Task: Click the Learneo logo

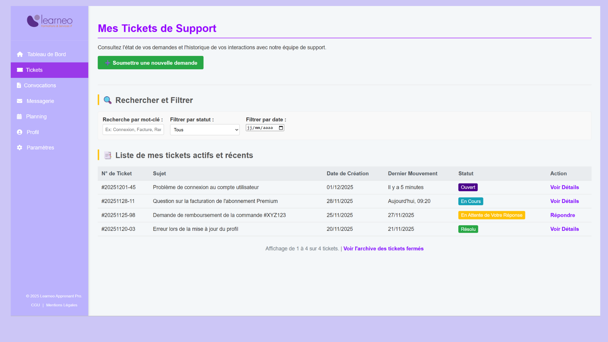Action: (x=50, y=21)
